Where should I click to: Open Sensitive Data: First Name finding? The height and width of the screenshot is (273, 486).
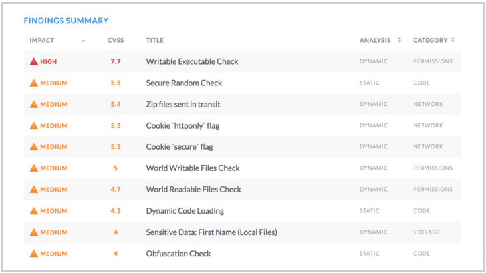[211, 232]
